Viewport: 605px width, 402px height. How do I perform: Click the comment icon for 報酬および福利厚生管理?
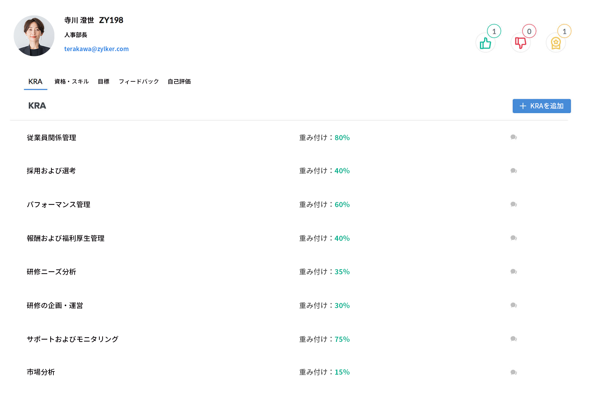[x=514, y=238]
